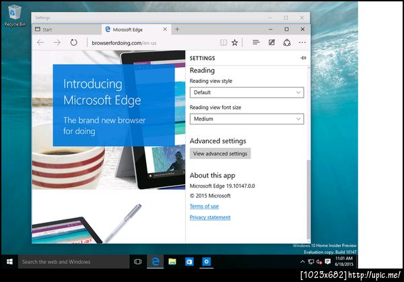Click the Introducing Microsoft Edge banner
Screen dimensions: 404x282
[x=114, y=106]
